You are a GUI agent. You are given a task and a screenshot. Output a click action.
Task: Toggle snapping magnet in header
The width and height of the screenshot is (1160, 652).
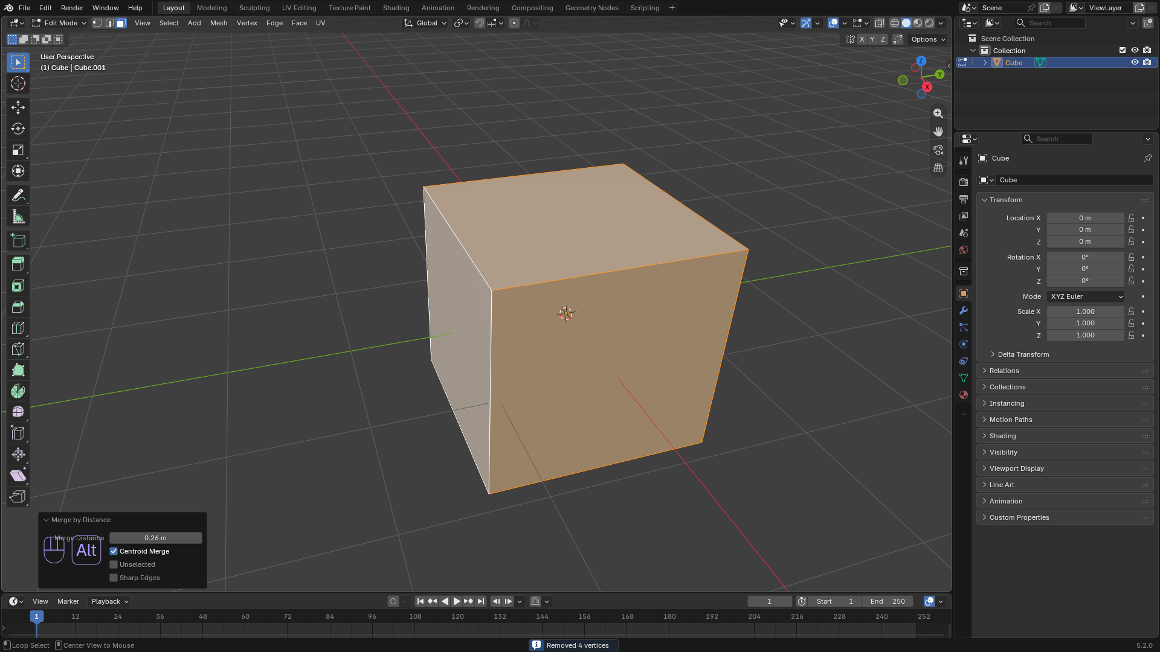point(479,23)
